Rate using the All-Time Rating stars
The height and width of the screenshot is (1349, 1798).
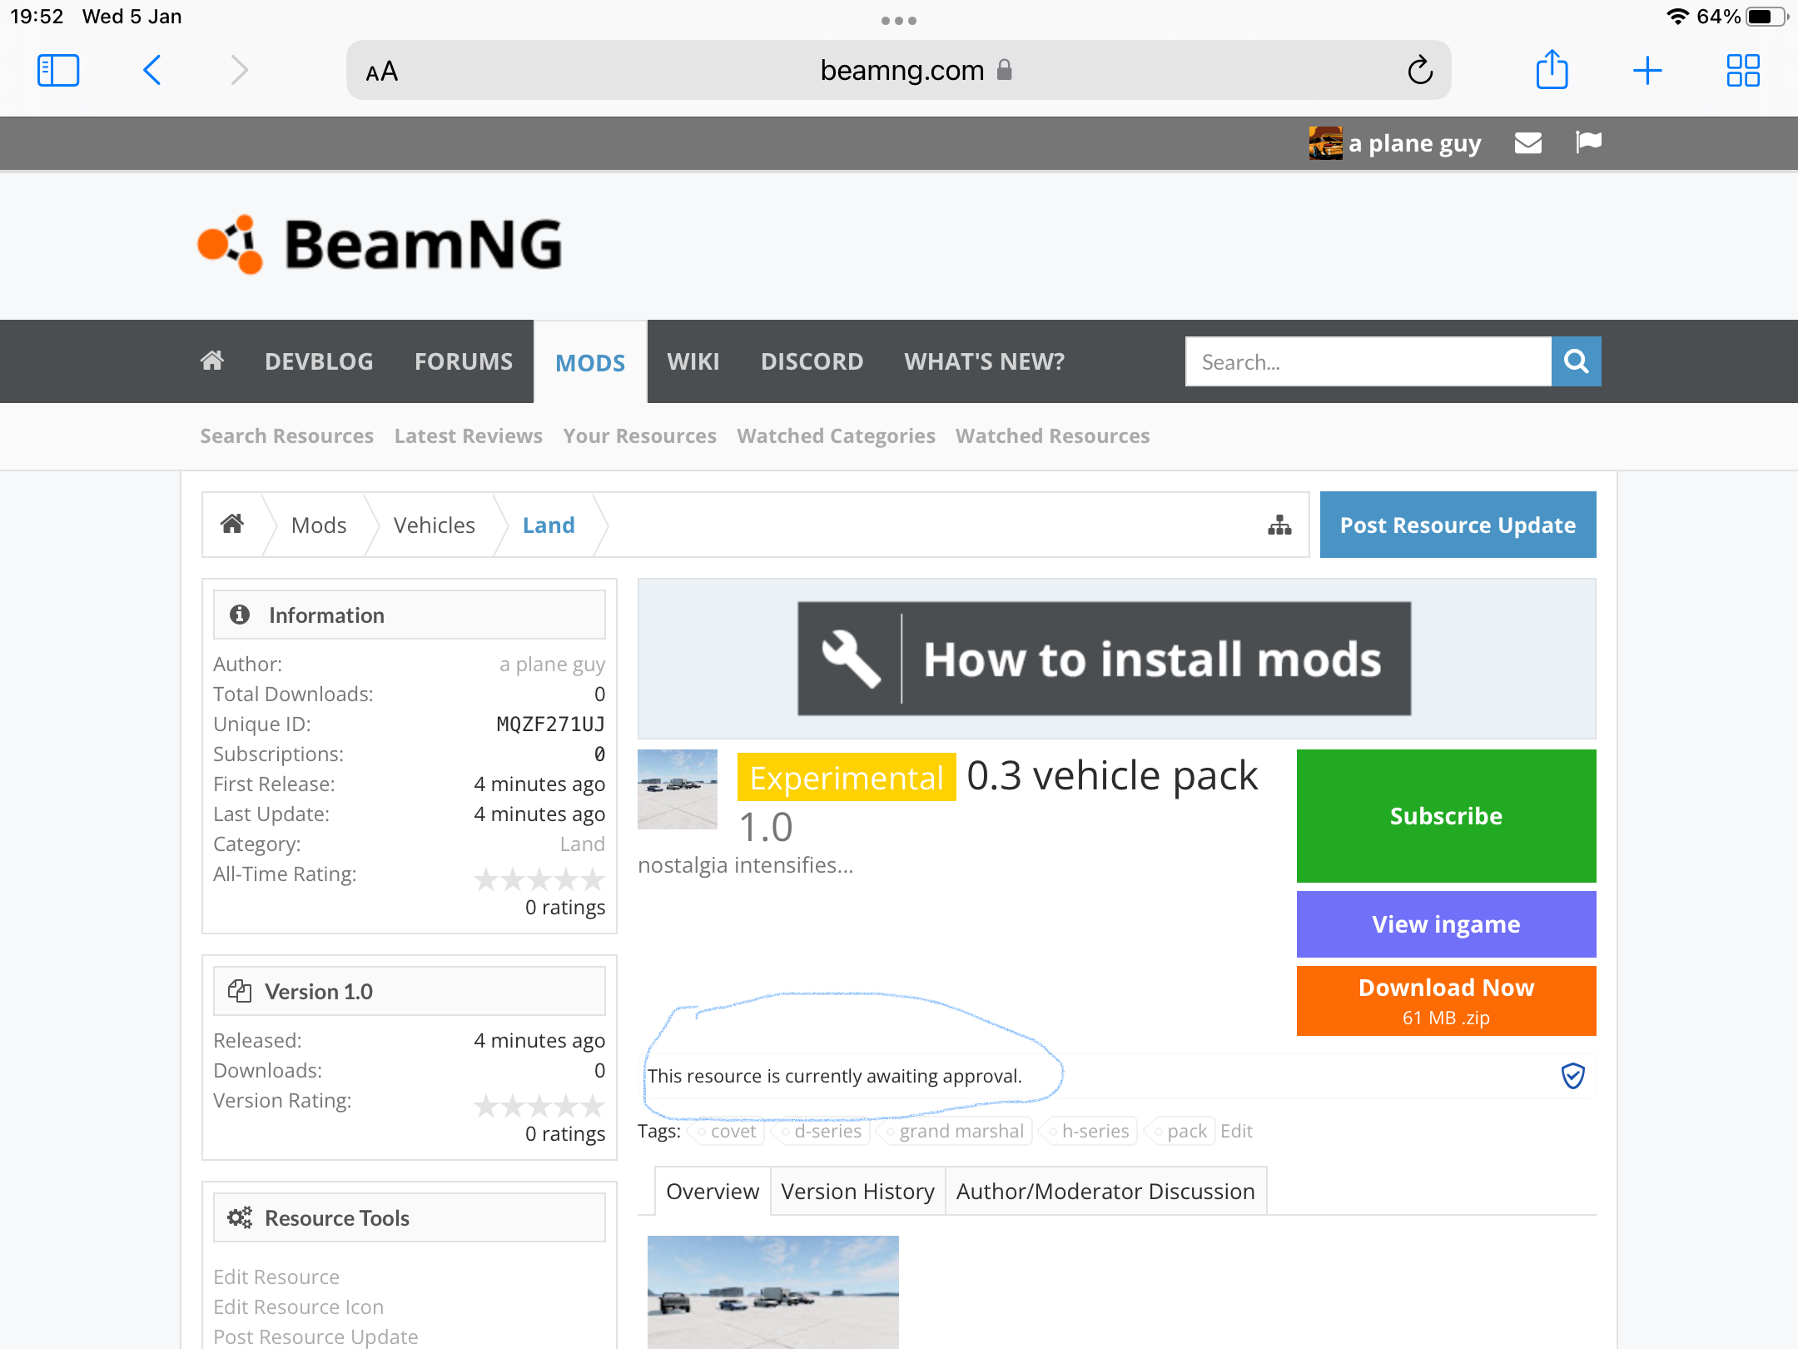pyautogui.click(x=539, y=879)
